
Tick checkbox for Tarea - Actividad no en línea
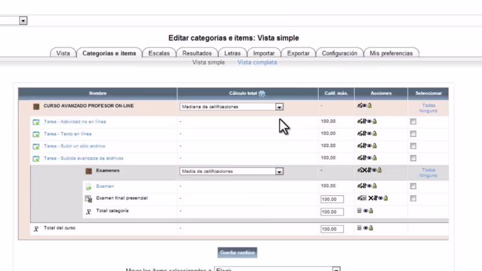413,122
